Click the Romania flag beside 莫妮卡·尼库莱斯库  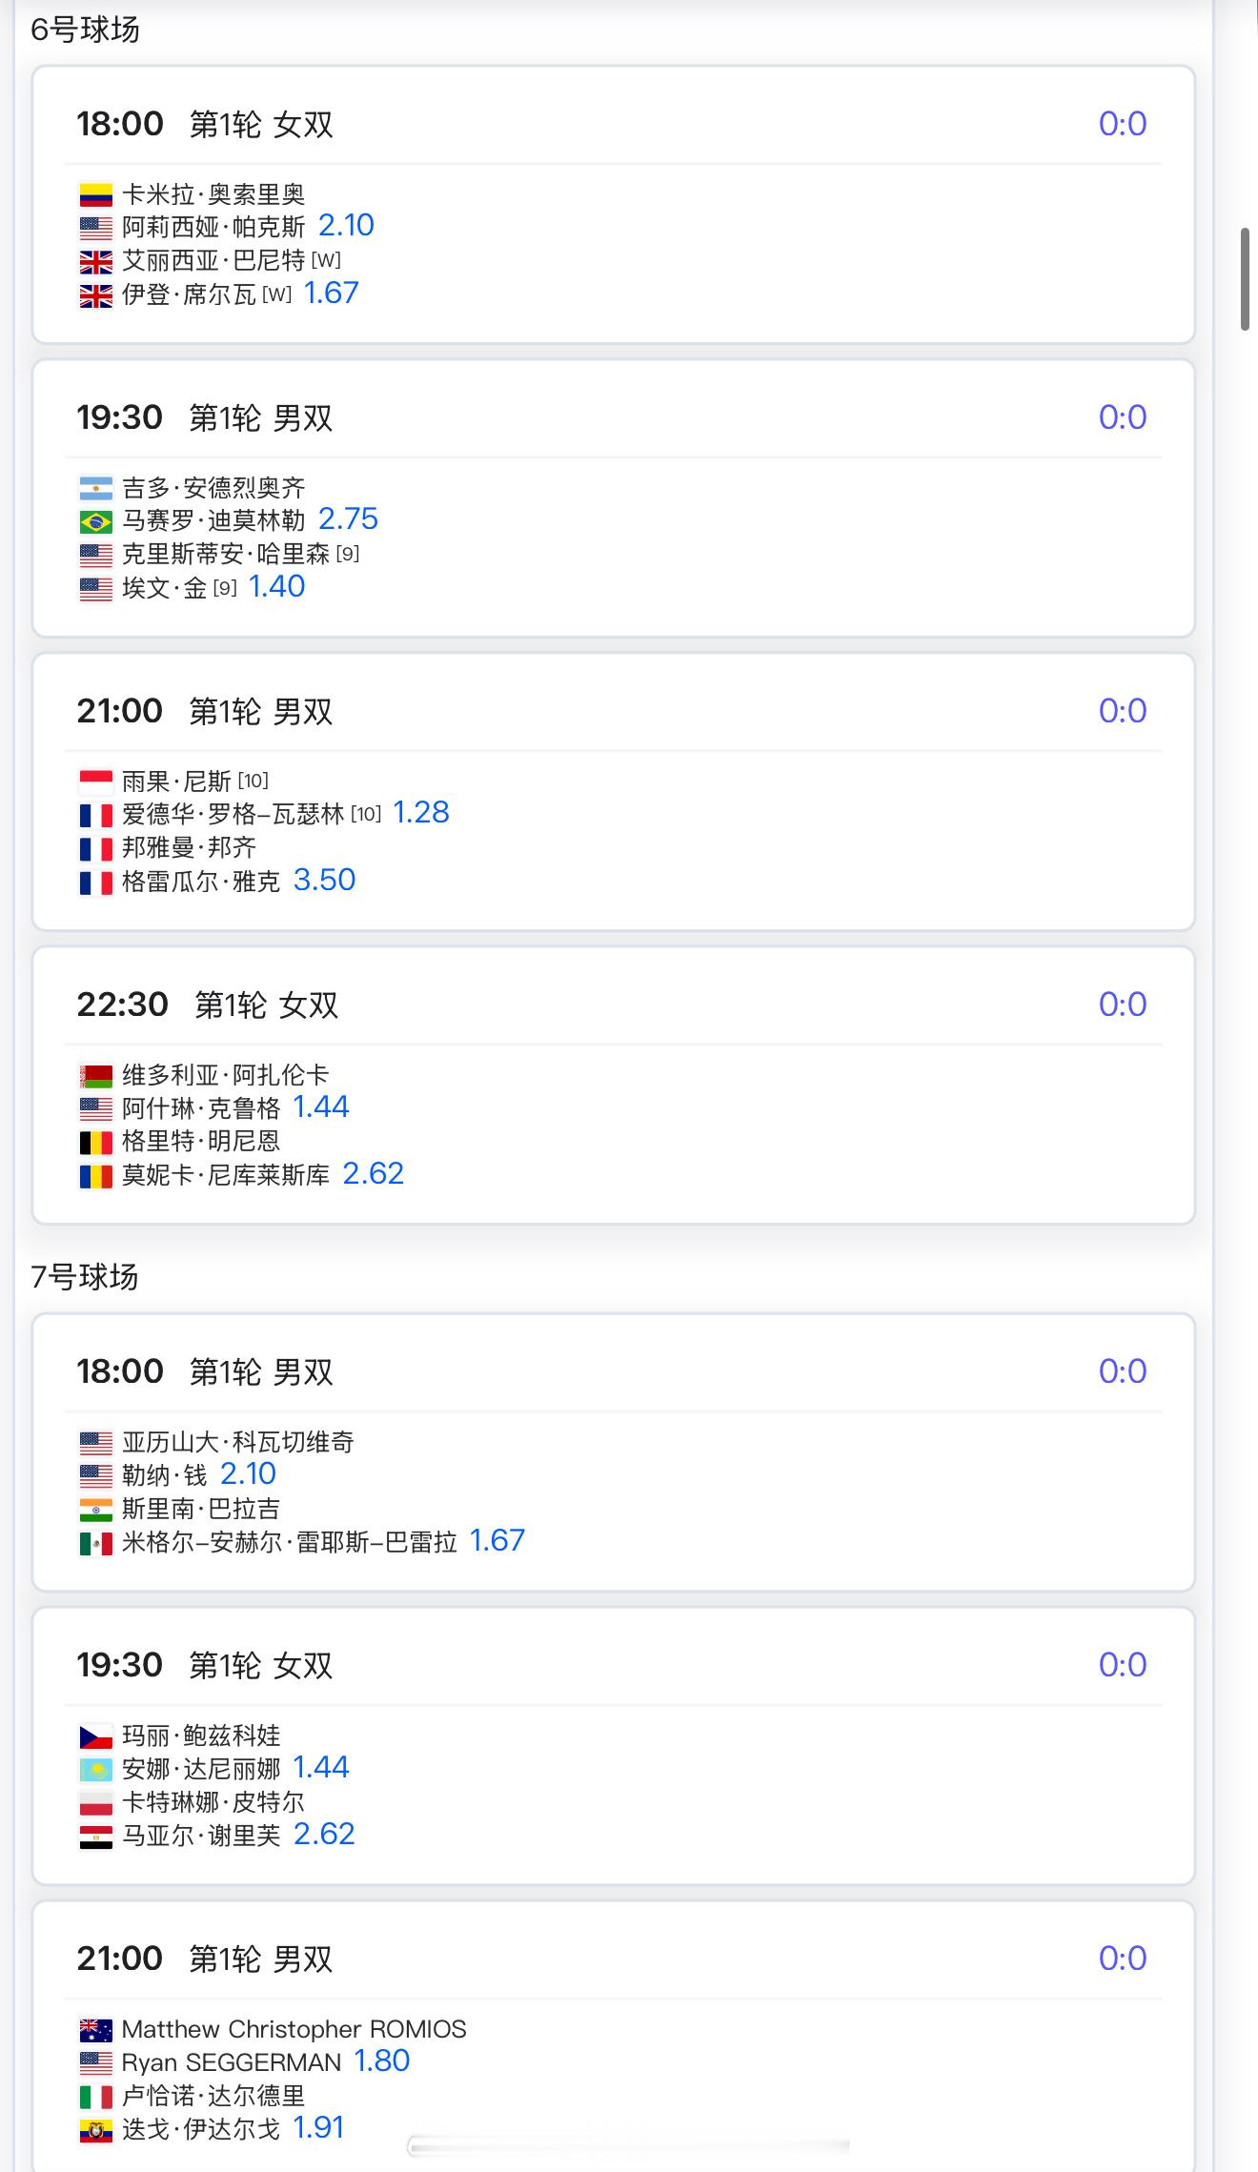(x=95, y=1176)
